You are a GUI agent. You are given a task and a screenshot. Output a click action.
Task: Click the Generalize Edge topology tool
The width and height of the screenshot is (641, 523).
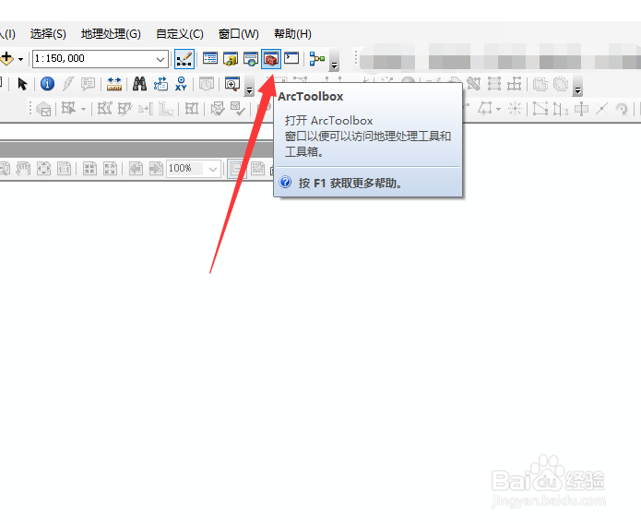(x=166, y=109)
